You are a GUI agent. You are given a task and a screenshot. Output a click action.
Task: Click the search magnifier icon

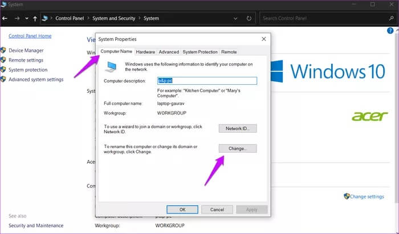(x=392, y=18)
